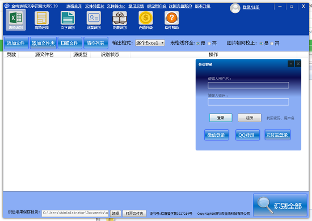The width and height of the screenshot is (312, 221).
Task: Click the 登录 button in login dialog
Action: click(x=221, y=118)
